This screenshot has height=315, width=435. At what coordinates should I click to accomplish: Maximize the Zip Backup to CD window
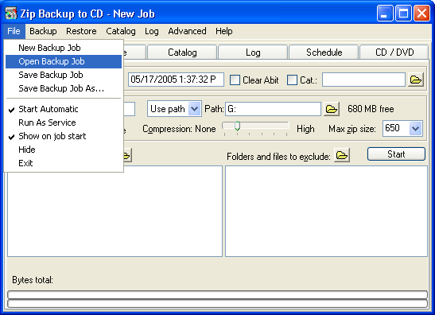[403, 14]
